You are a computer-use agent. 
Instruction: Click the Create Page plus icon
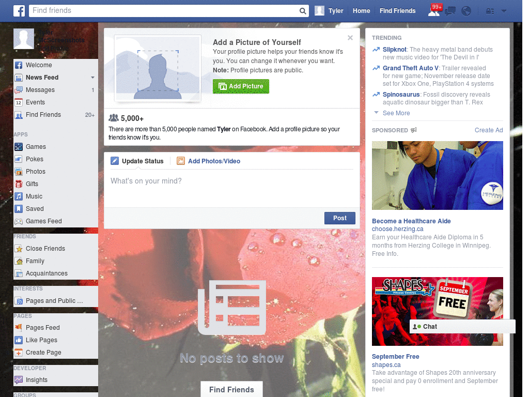19,353
